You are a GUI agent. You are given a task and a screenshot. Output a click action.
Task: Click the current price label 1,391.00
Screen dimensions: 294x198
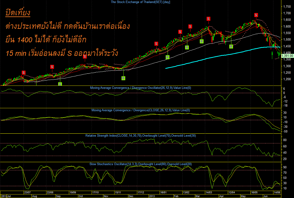(288, 56)
